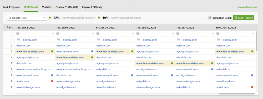The width and height of the screenshot is (263, 99).
Task: Go to Keyword Difficulty tab
Action: click(x=92, y=7)
